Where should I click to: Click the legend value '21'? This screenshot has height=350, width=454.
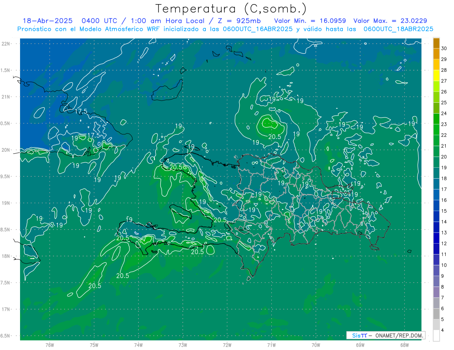pyautogui.click(x=444, y=146)
